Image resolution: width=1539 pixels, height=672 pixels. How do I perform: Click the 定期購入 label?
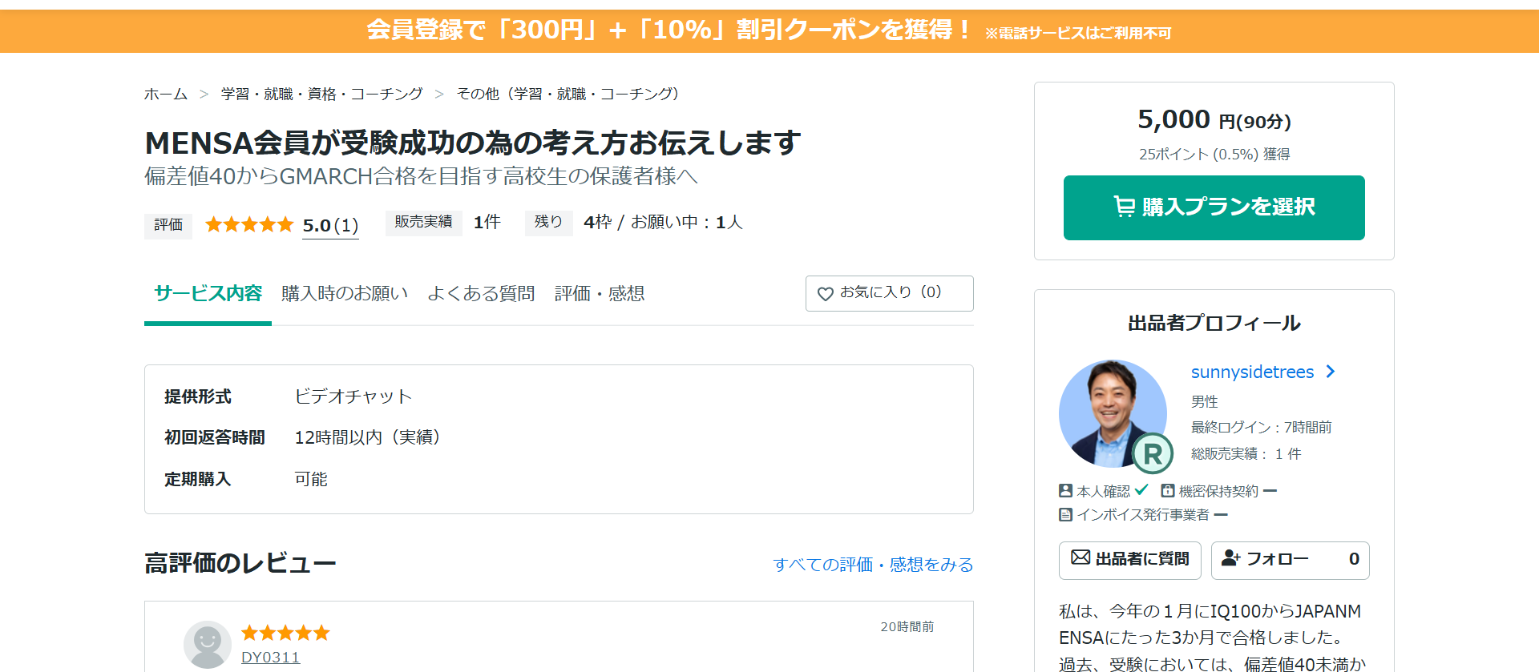[x=198, y=479]
